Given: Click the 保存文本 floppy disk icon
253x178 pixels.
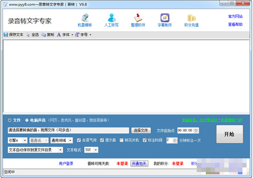Looking at the screenshot, I should [x=6, y=35].
